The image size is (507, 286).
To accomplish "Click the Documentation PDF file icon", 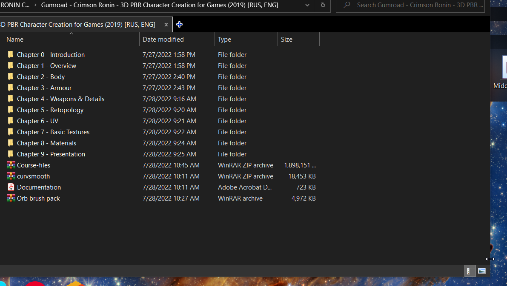I will click(11, 187).
